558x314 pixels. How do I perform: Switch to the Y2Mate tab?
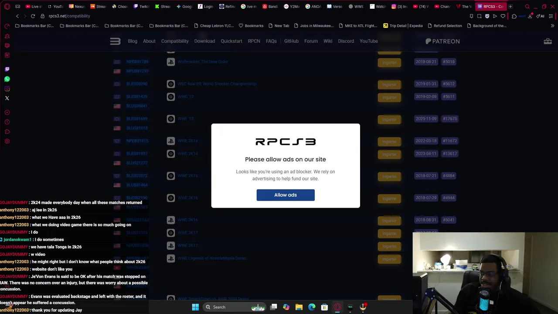(291, 7)
